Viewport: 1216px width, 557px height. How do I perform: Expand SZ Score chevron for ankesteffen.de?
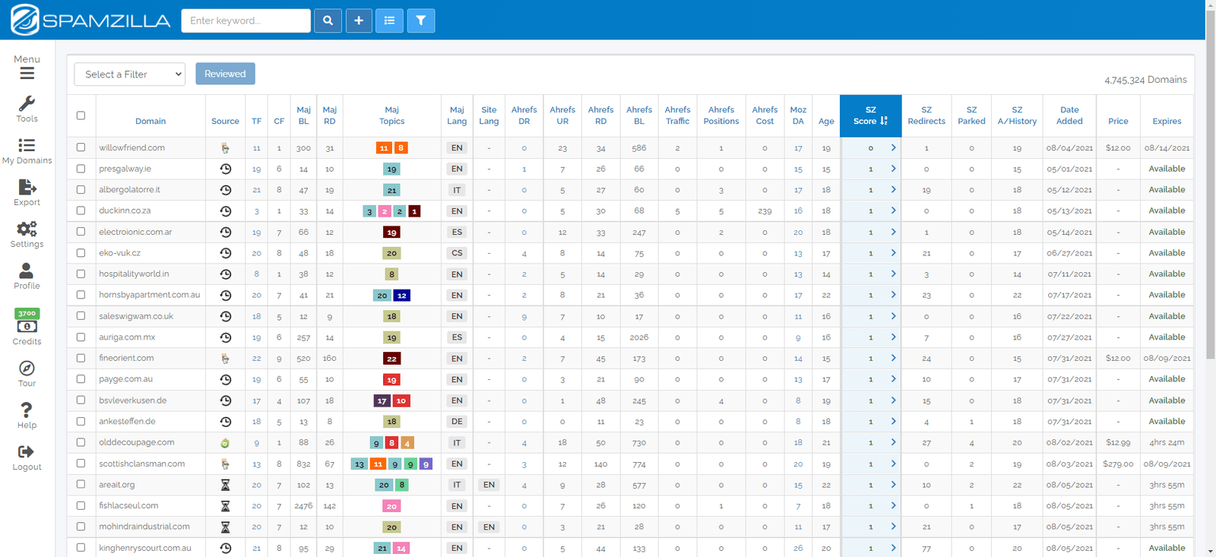893,421
